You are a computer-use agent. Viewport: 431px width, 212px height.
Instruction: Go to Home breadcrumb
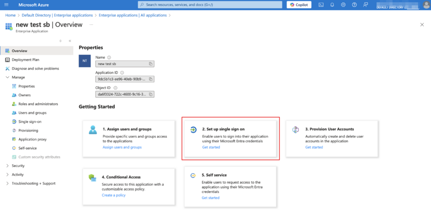(10, 16)
